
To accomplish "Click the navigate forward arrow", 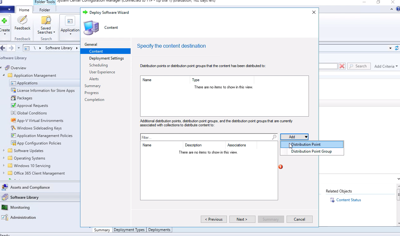I will [11, 48].
